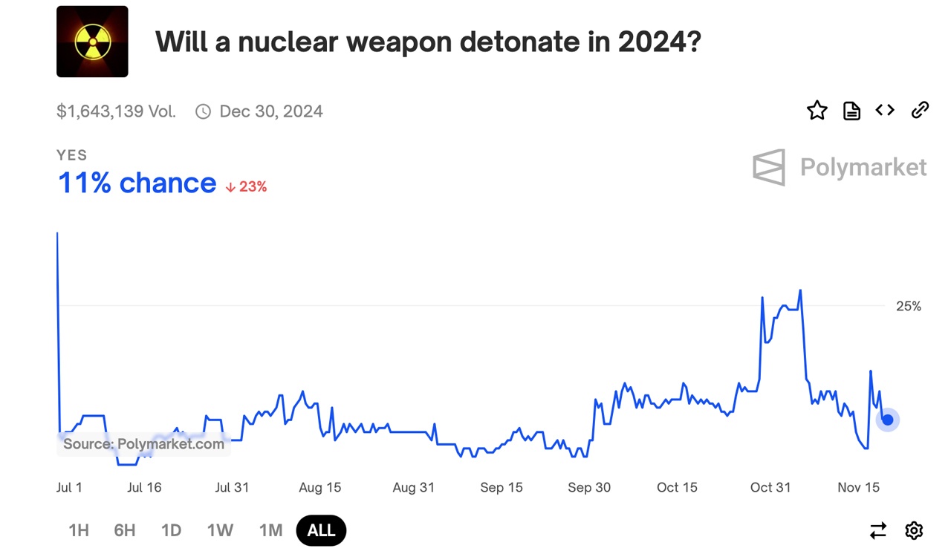951x557 pixels.
Task: Click the nuclear hazard market thumbnail icon
Action: pos(92,42)
